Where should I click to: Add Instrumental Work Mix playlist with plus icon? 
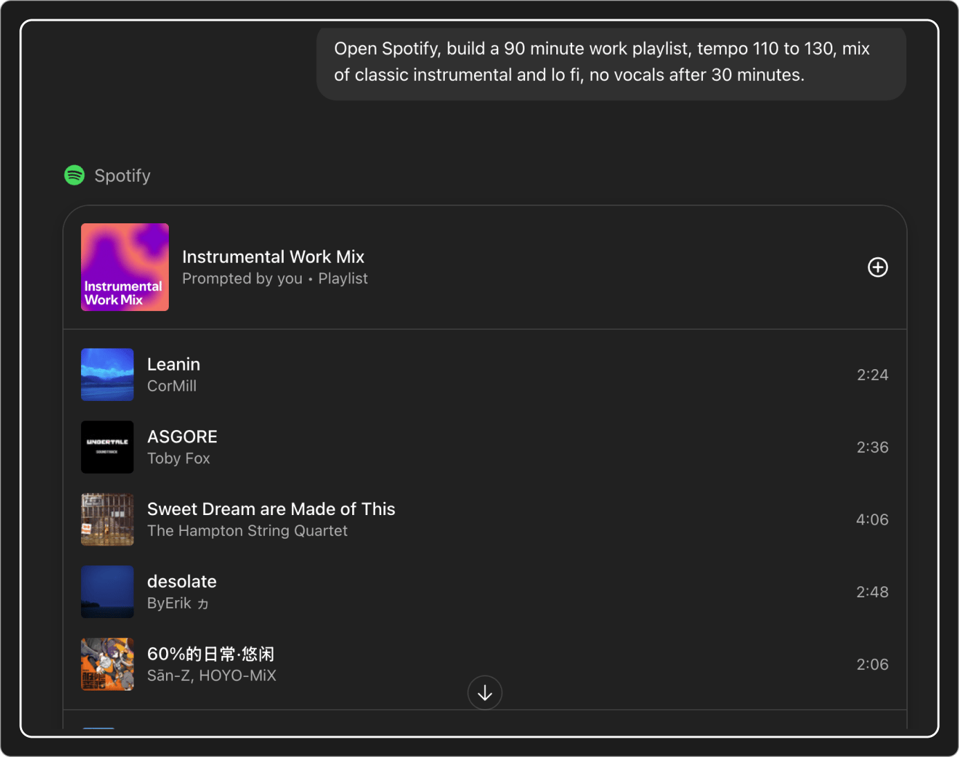coord(877,267)
